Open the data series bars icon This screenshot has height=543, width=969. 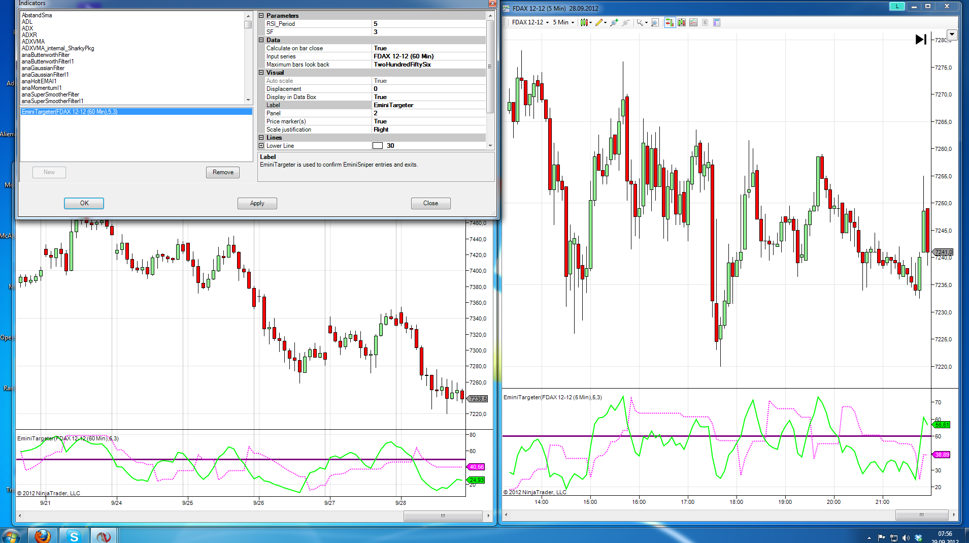click(x=682, y=22)
